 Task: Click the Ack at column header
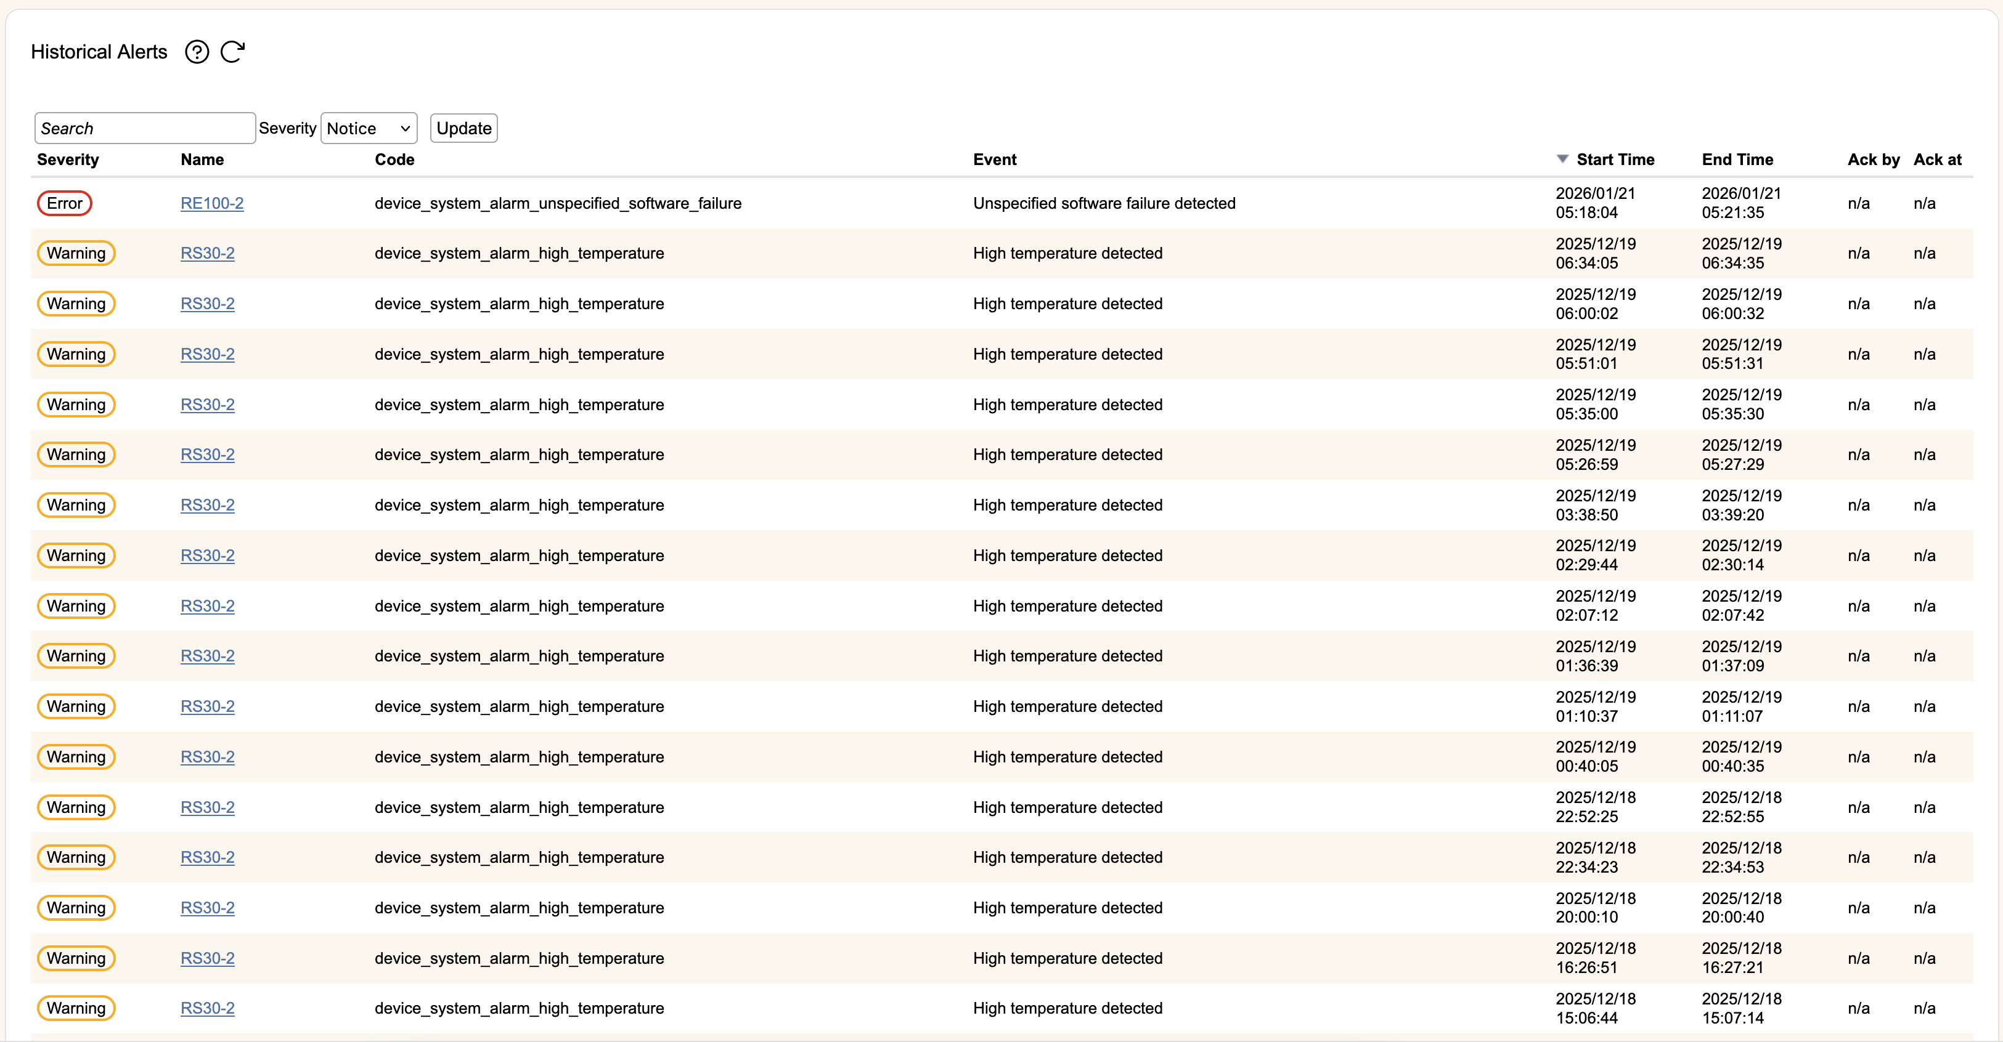1937,160
